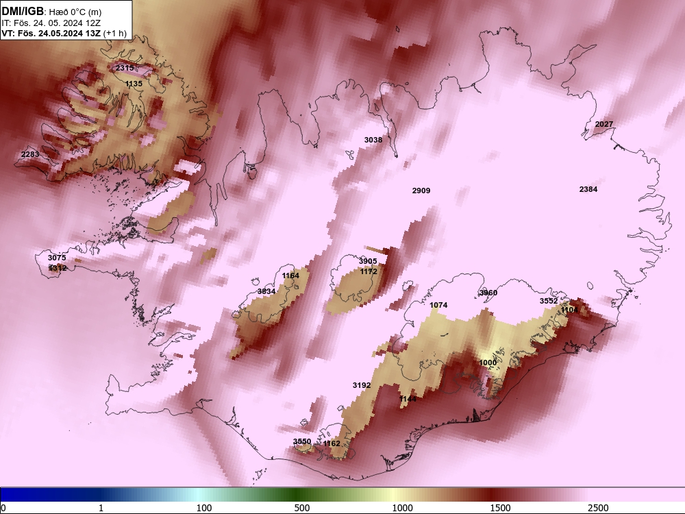
Task: Click the map value 3834
Action: 266,291
